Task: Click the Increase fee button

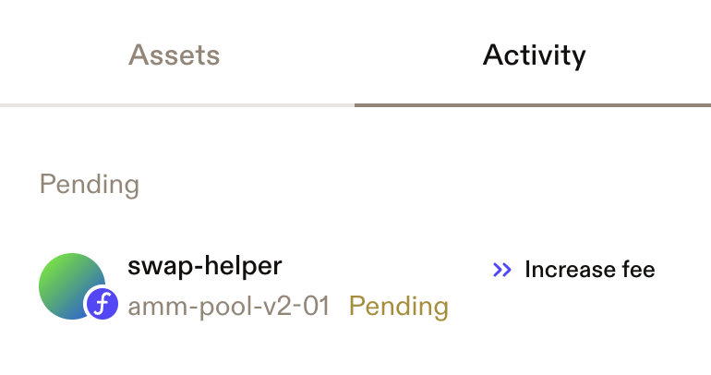Action: [x=573, y=270]
